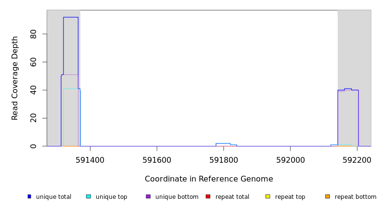Screen dimensions: 381x208
Task: Select the 'repeat total' legend label
Action: click(x=232, y=197)
